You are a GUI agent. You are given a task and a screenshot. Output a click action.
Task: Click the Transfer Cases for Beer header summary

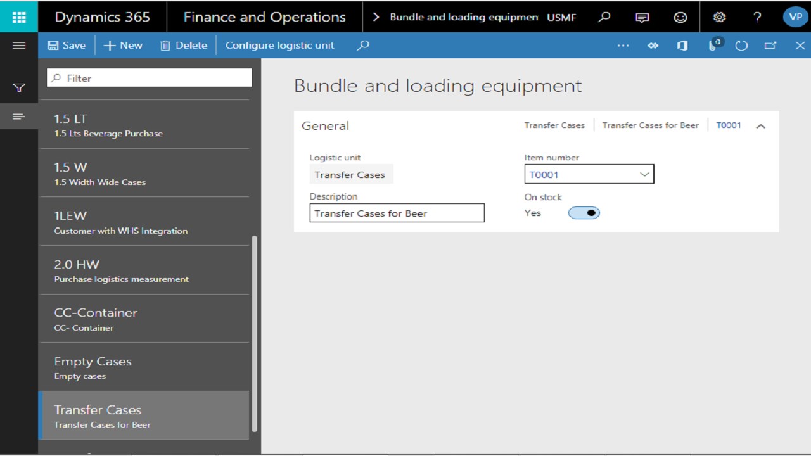(650, 125)
